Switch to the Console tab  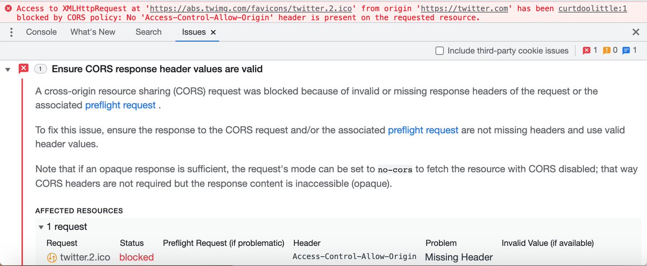41,32
